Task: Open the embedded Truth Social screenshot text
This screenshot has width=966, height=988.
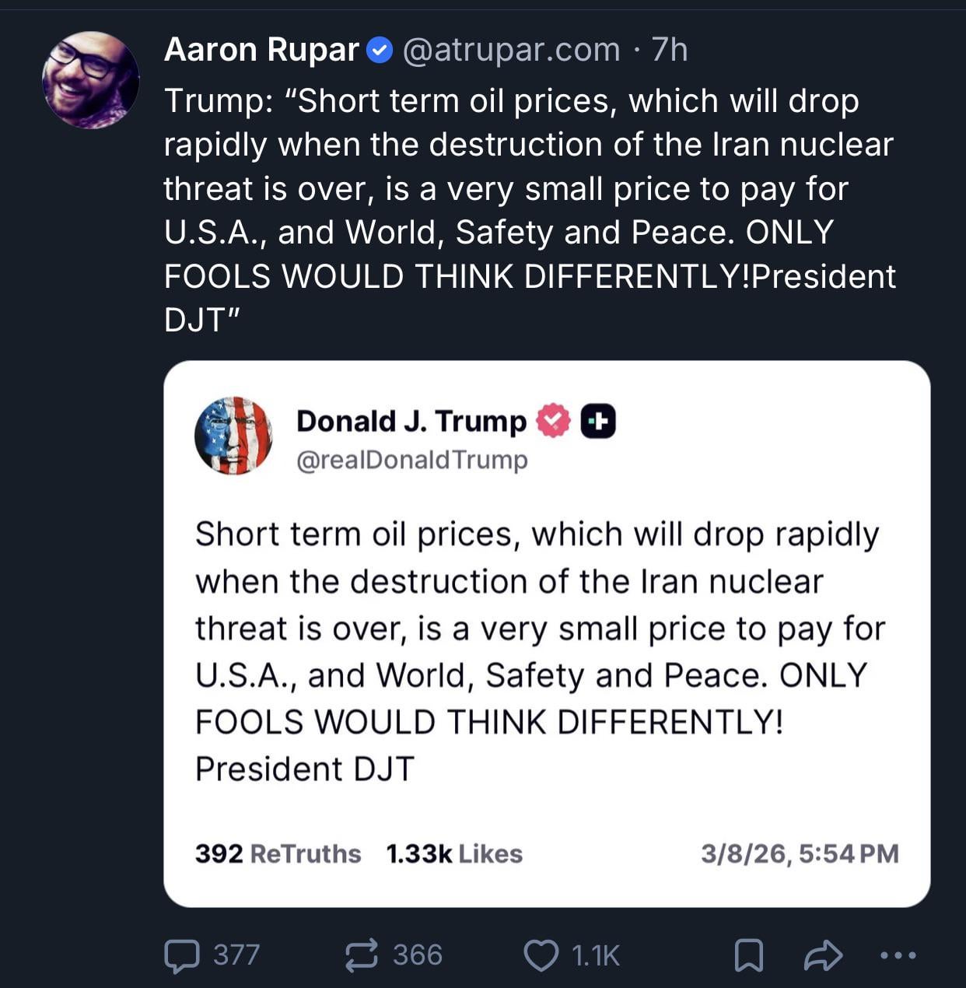Action: pyautogui.click(x=537, y=651)
